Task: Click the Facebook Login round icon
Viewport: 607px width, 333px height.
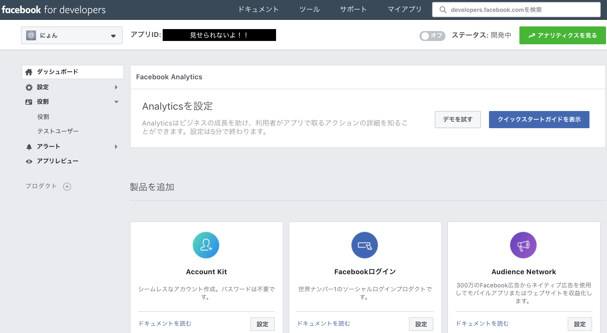Action: click(365, 245)
